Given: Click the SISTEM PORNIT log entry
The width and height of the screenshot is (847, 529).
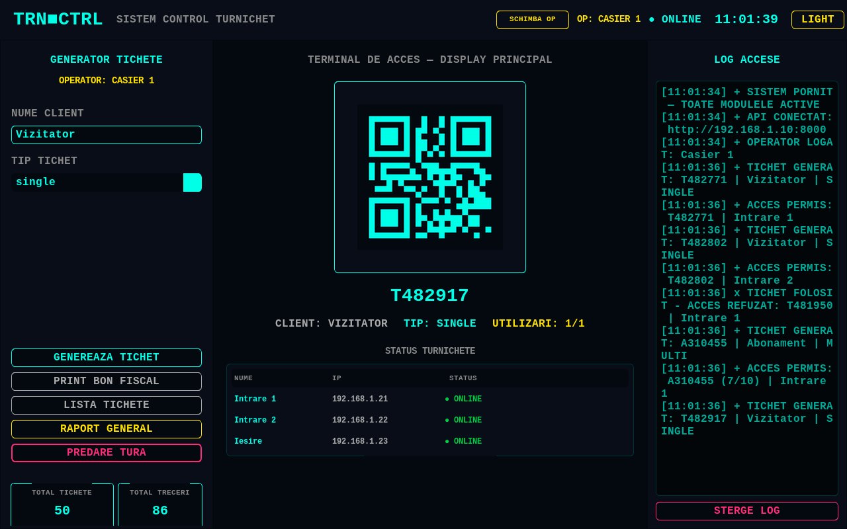Looking at the screenshot, I should 747,99.
